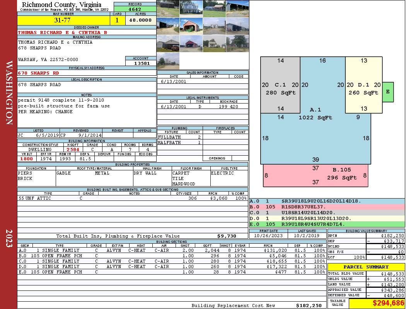
Task: Click year built value 1800
Action: (27, 159)
